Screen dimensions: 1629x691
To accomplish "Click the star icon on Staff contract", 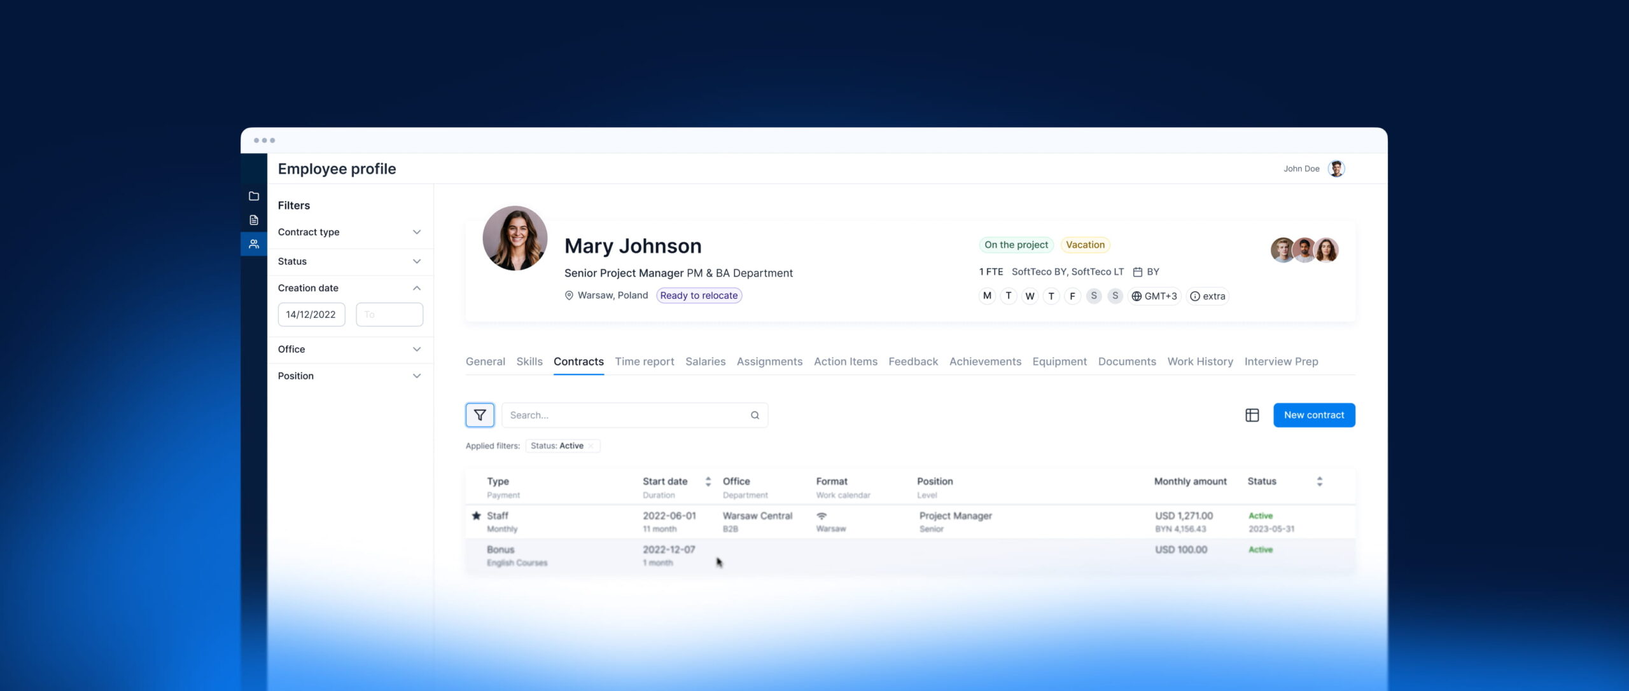I will click(x=476, y=516).
